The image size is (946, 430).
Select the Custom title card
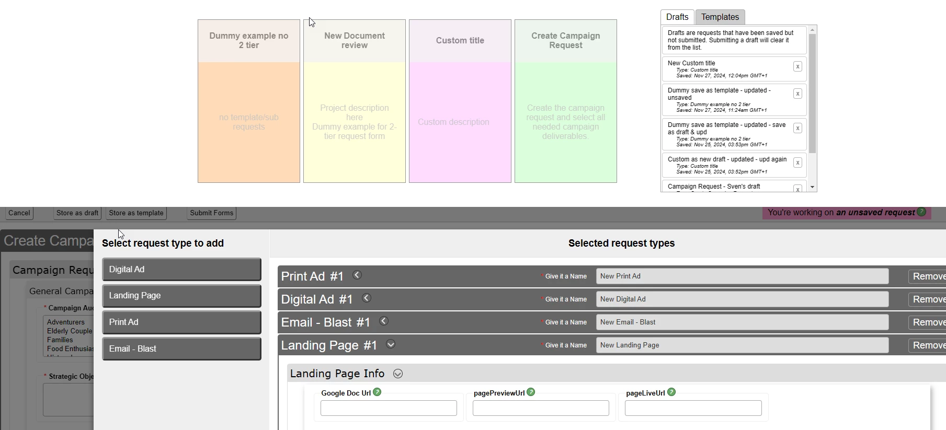pyautogui.click(x=460, y=101)
